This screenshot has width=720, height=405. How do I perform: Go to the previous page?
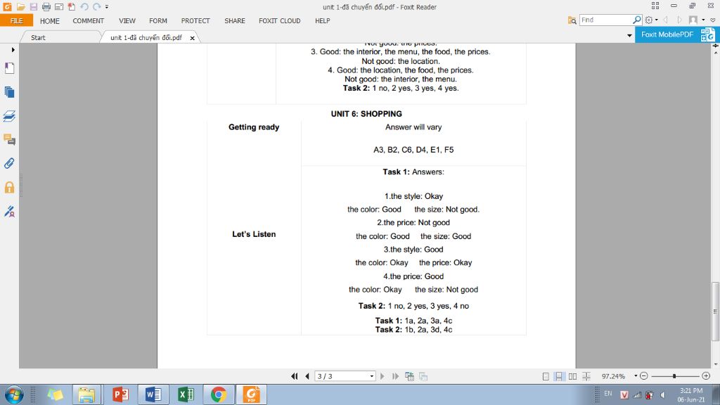[x=307, y=376]
